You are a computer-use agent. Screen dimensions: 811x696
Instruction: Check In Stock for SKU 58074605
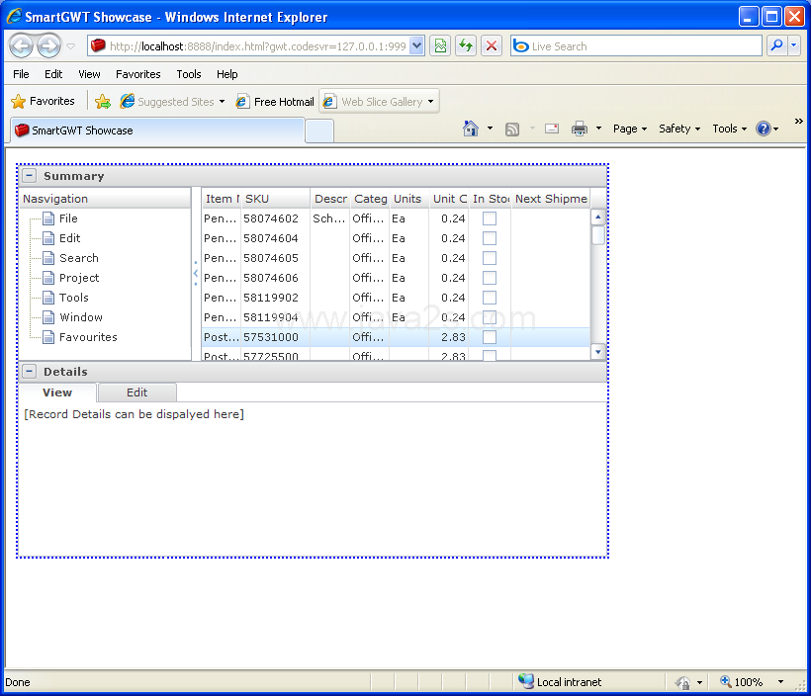490,258
